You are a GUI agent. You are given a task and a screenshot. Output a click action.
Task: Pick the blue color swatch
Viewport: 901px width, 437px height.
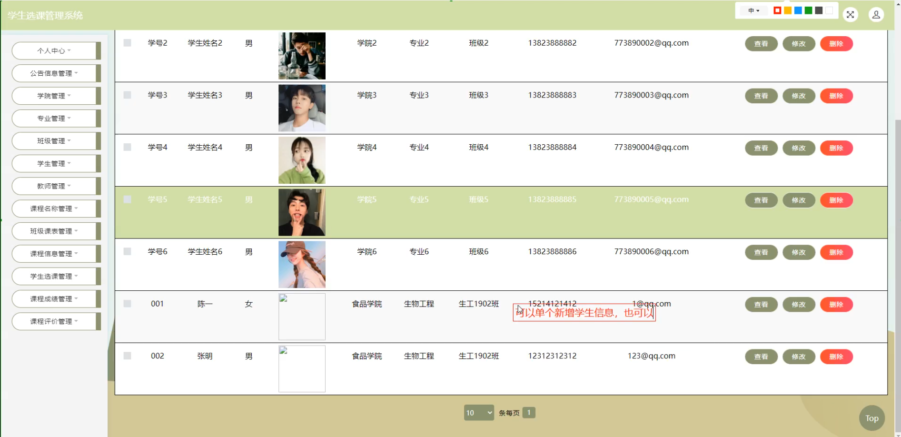point(798,10)
